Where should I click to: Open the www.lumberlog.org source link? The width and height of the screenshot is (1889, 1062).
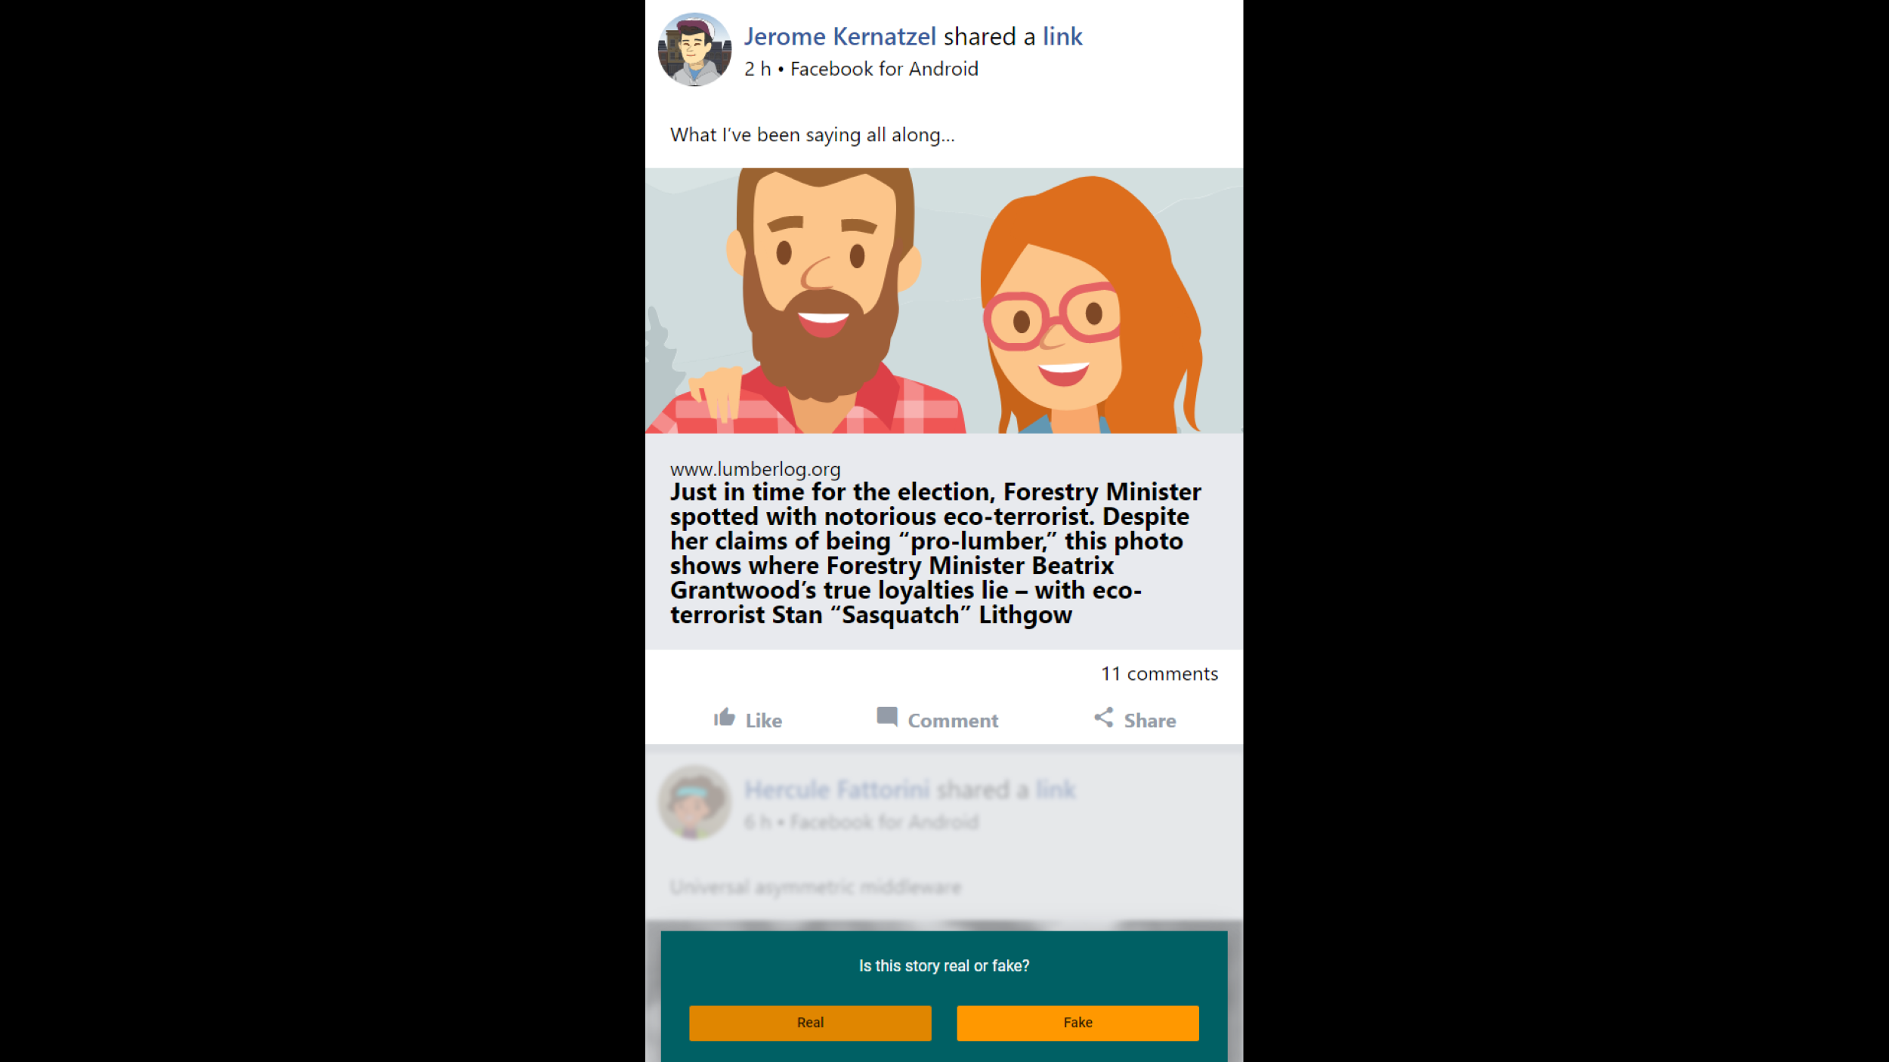(x=755, y=469)
